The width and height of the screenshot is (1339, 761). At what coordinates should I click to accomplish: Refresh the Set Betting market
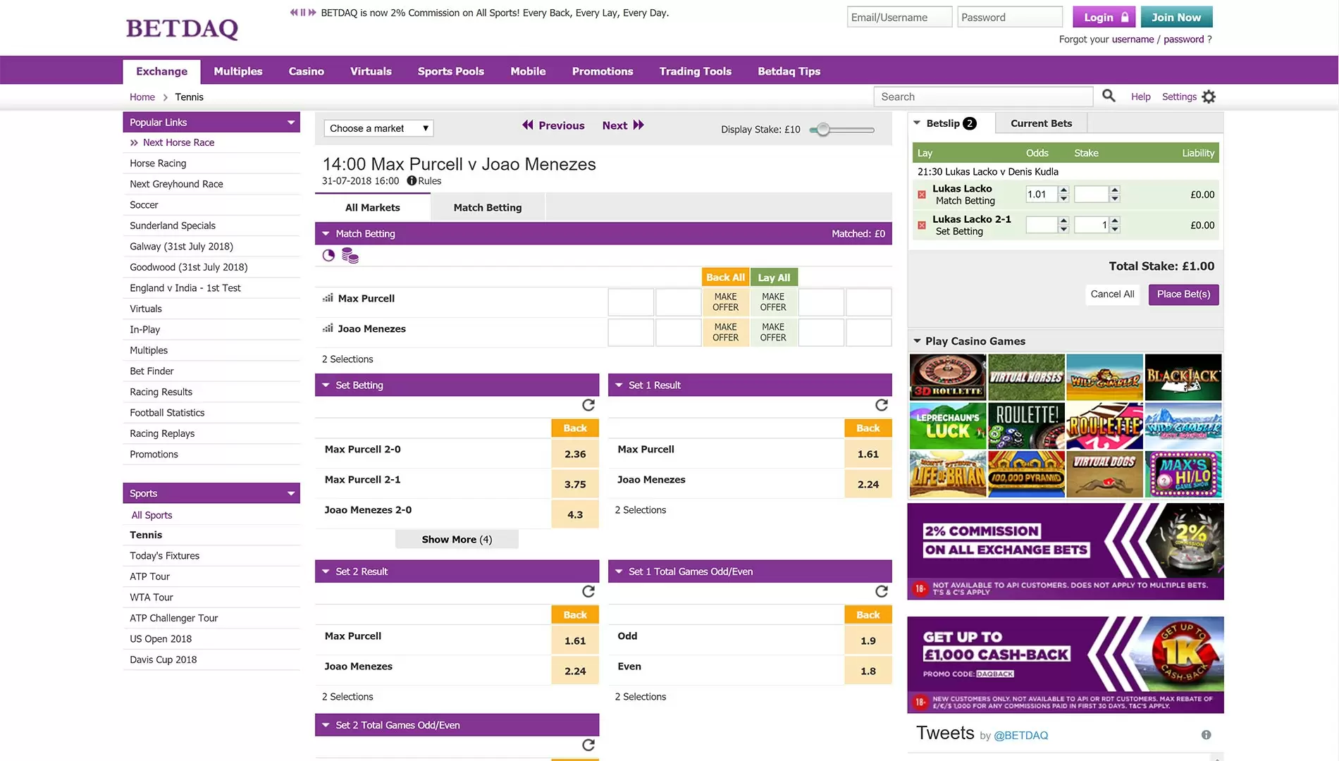pyautogui.click(x=588, y=405)
